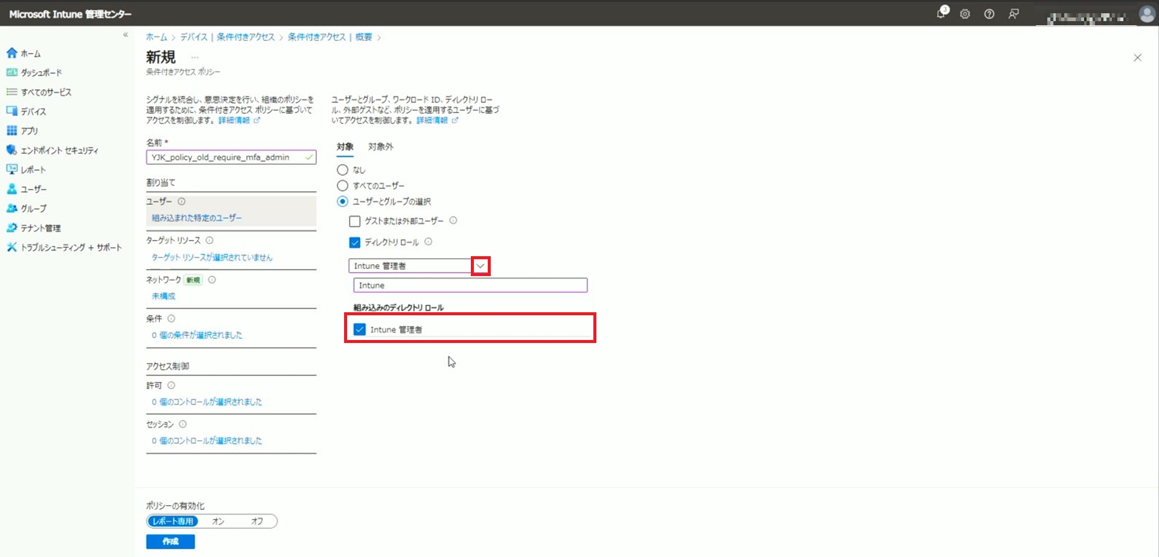
Task: Select the なし radio button
Action: coord(342,170)
